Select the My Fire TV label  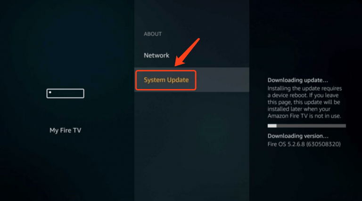[x=66, y=130]
